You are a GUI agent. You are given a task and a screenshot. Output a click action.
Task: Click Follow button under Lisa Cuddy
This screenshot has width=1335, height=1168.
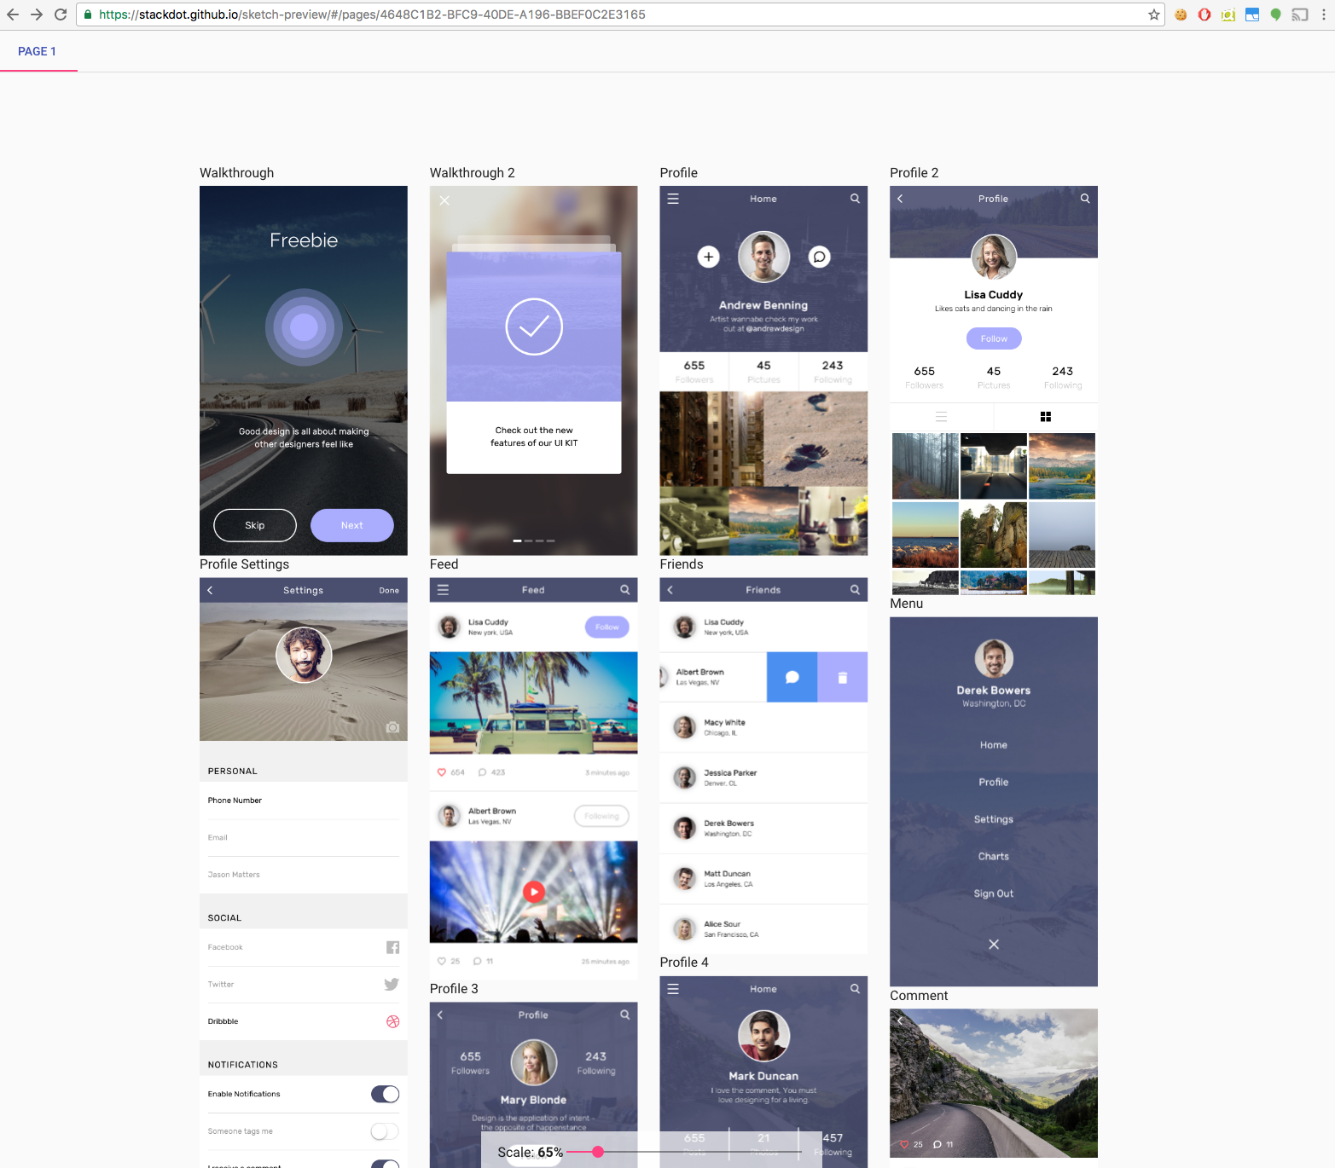point(994,338)
